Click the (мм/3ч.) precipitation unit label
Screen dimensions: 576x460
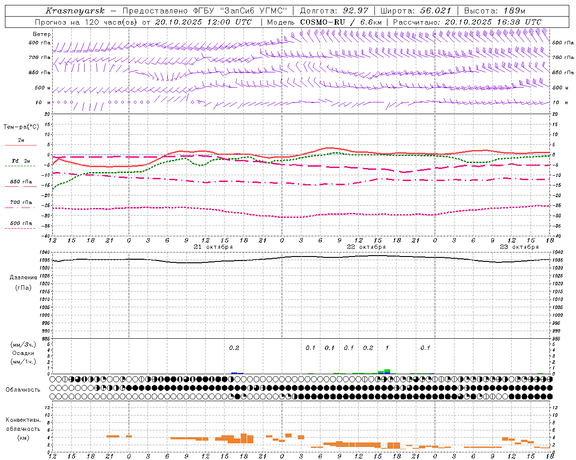(x=23, y=345)
